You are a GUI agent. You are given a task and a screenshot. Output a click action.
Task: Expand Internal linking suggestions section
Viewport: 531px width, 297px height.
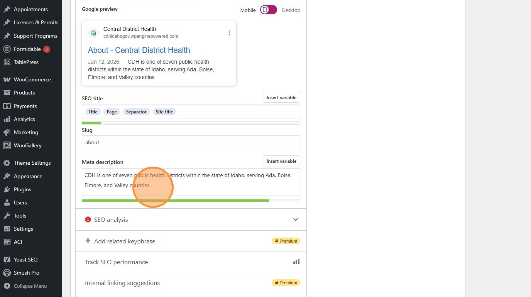(x=191, y=283)
